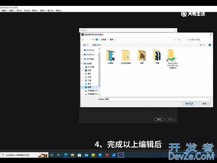217x163 pixels.
Task: Open the 序列(S) menu
Action: coord(19,11)
